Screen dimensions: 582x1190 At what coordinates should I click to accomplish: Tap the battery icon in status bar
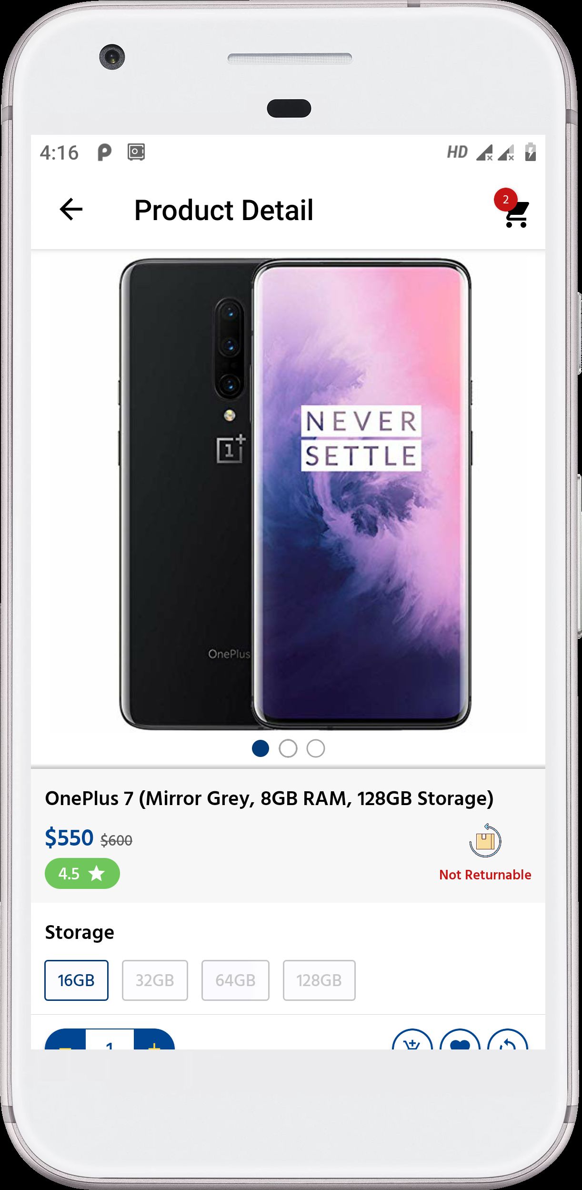[x=530, y=152]
